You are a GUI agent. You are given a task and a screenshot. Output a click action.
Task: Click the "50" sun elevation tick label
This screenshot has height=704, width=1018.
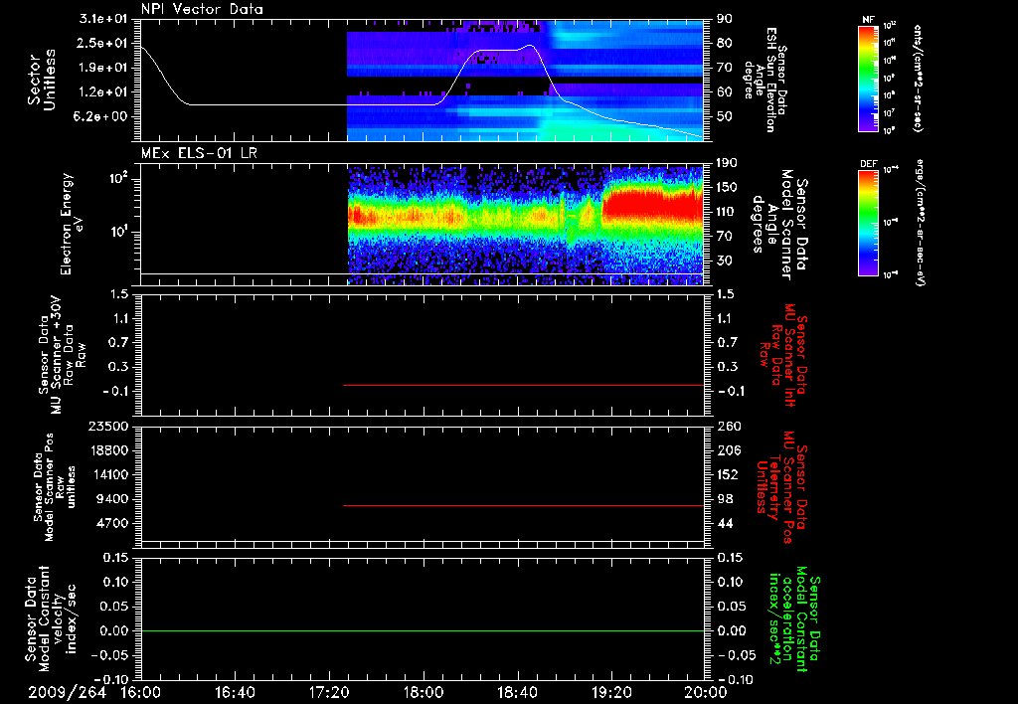tap(724, 116)
